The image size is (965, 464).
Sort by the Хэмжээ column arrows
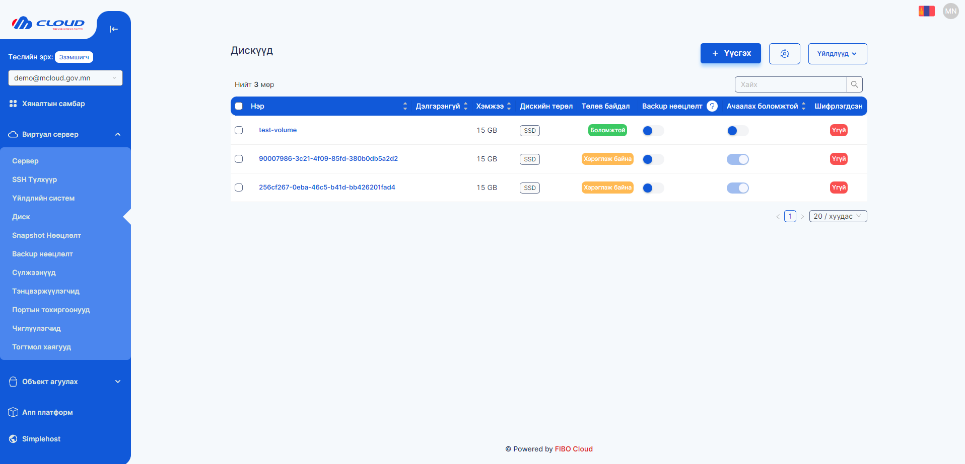pyautogui.click(x=509, y=106)
